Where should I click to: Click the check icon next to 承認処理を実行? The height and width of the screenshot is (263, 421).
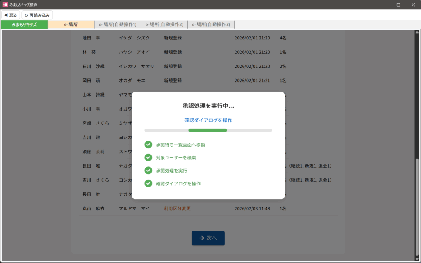(x=148, y=171)
